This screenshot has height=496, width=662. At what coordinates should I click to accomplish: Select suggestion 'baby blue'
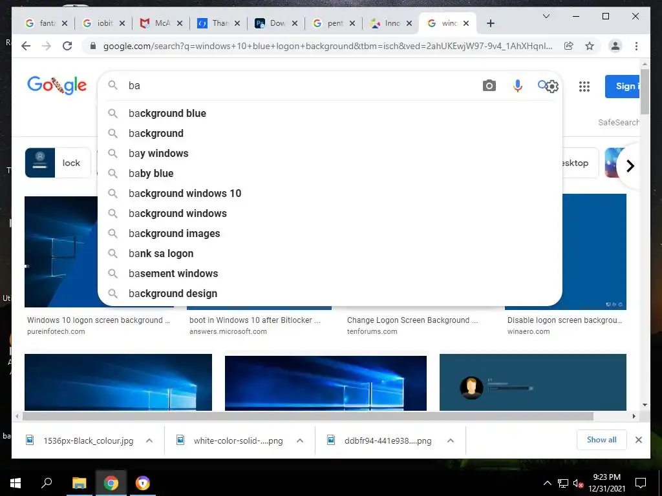(330, 173)
